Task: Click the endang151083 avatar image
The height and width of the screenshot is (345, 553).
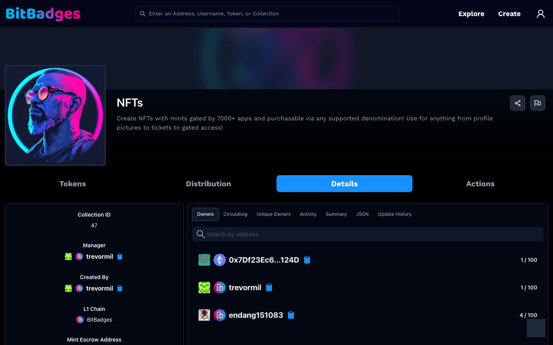Action: coord(204,315)
